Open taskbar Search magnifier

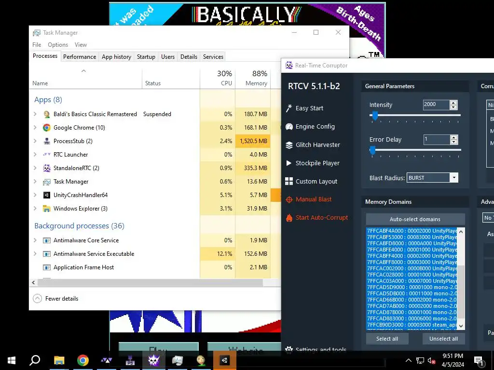tap(35, 360)
